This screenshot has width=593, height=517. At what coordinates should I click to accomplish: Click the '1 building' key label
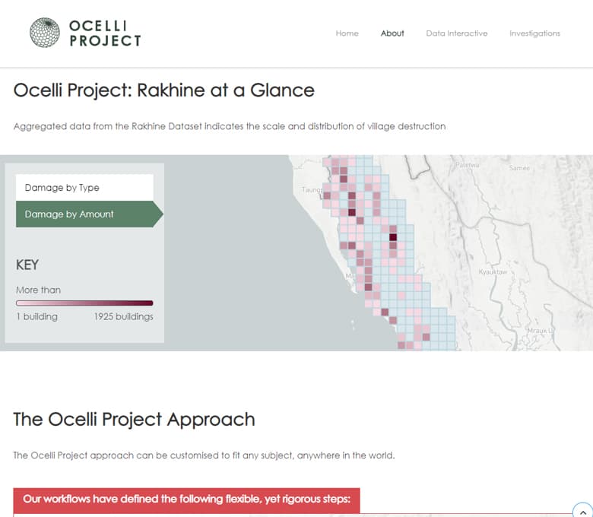pyautogui.click(x=36, y=316)
